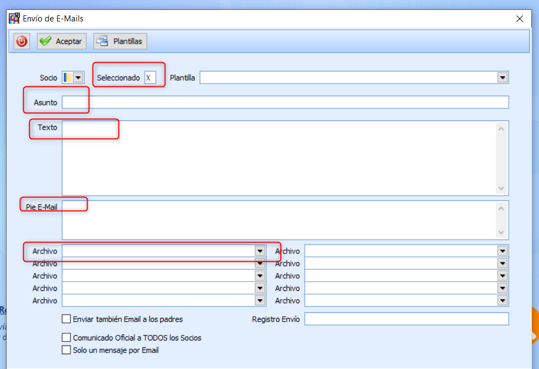Viewport: 539px width, 369px height.
Task: Click the green checkmark Aceptar button
Action: (61, 41)
